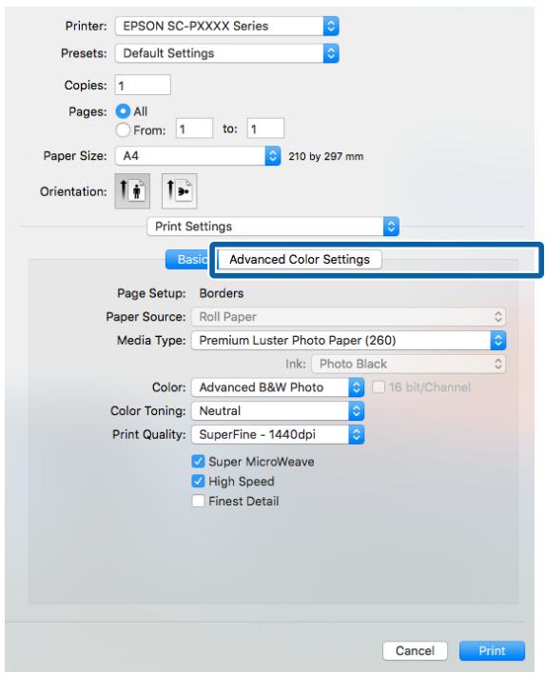Viewport: 545px width, 673px height.
Task: Click the Cancel button
Action: pyautogui.click(x=415, y=651)
